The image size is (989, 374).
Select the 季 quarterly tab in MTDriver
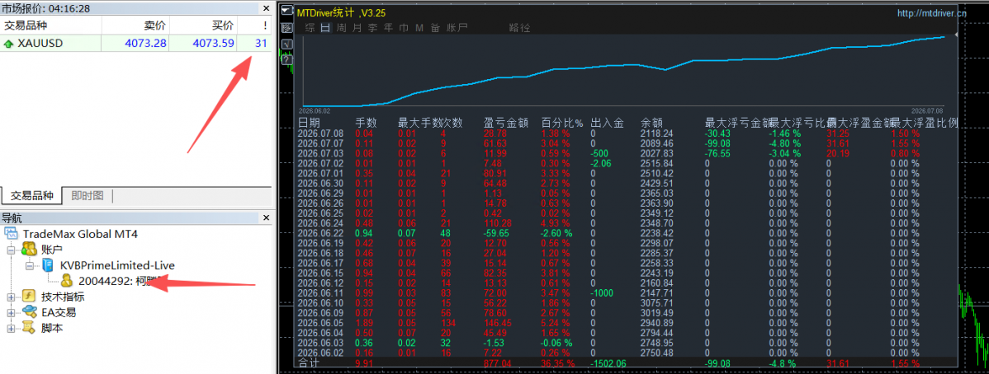[373, 28]
